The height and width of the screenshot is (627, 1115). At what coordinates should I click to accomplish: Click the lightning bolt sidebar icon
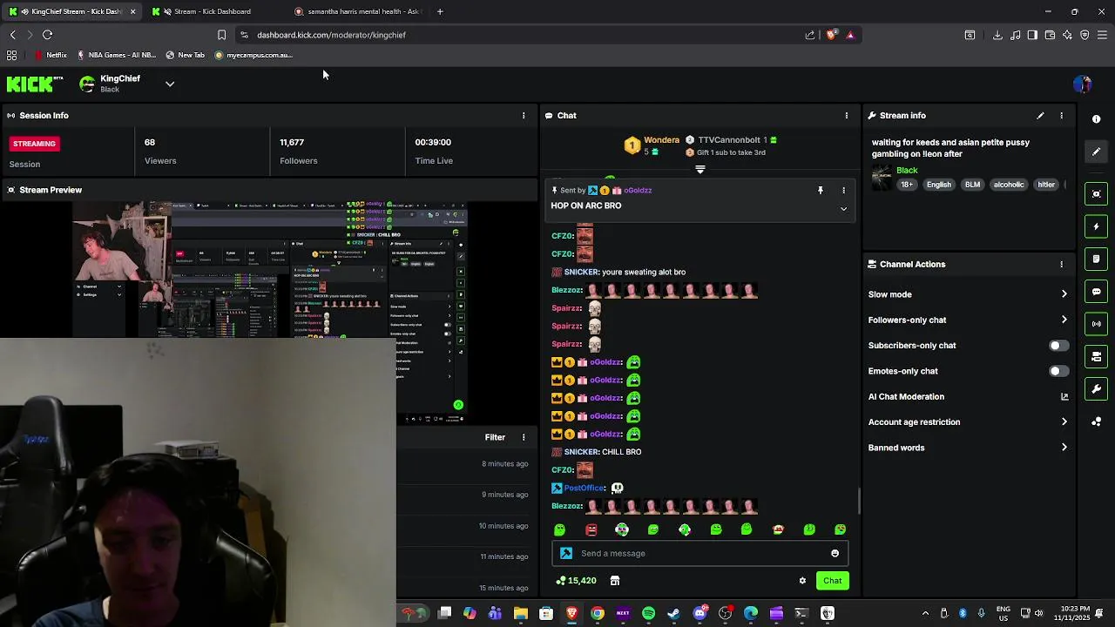coord(1097,226)
